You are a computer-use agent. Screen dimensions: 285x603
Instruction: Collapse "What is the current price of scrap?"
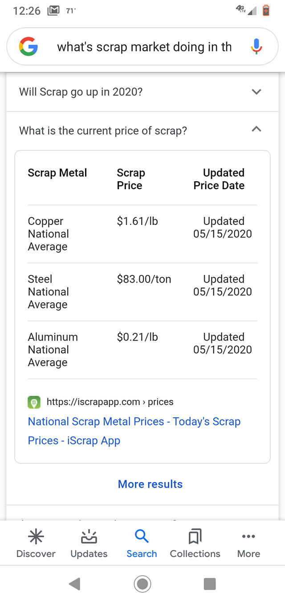[256, 130]
